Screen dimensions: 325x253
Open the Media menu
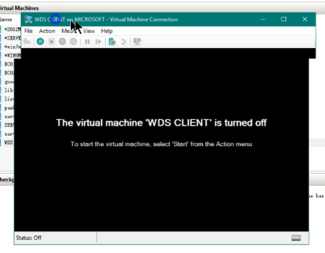coord(69,31)
